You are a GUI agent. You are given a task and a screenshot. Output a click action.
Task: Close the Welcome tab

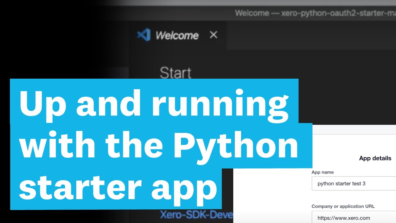pyautogui.click(x=213, y=35)
